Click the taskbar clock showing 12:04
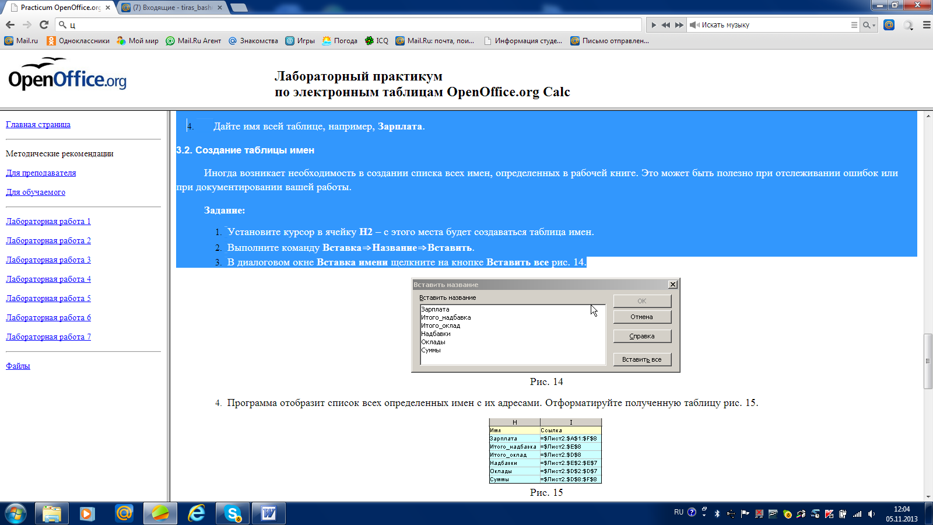This screenshot has height=525, width=933. click(902, 514)
